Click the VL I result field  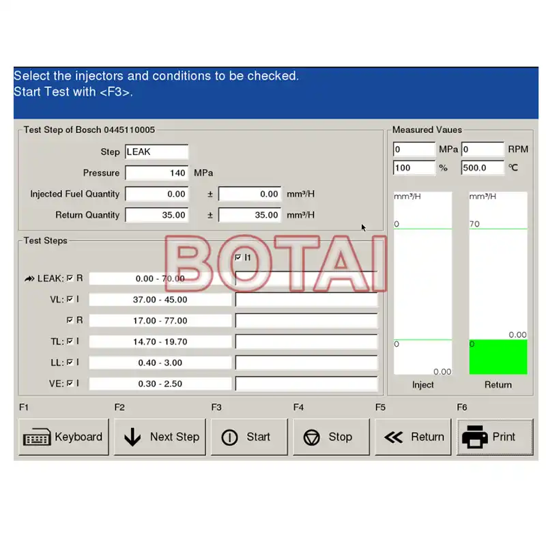(306, 300)
